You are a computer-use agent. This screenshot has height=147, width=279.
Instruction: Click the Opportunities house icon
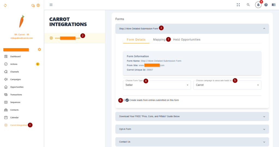[x=6, y=87]
